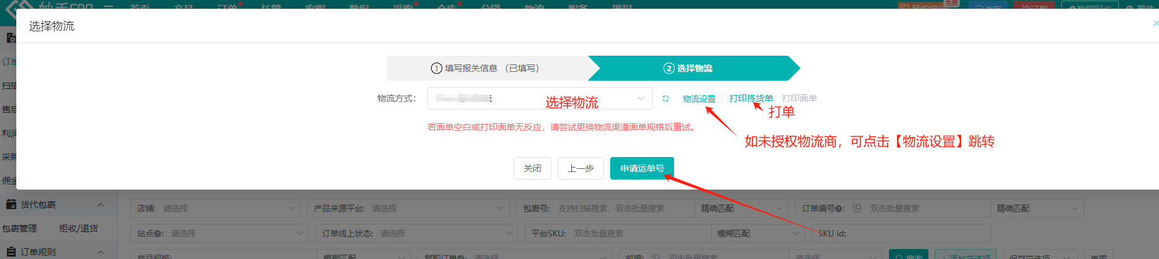The width and height of the screenshot is (1159, 259).
Task: Click the 申请运单号 button
Action: 642,168
